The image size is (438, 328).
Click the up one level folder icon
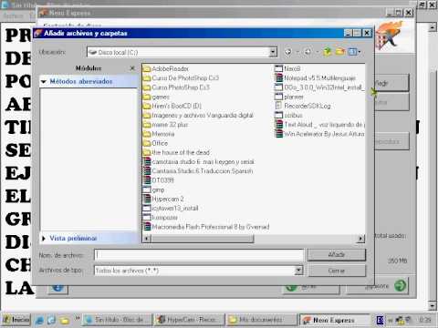tap(327, 52)
